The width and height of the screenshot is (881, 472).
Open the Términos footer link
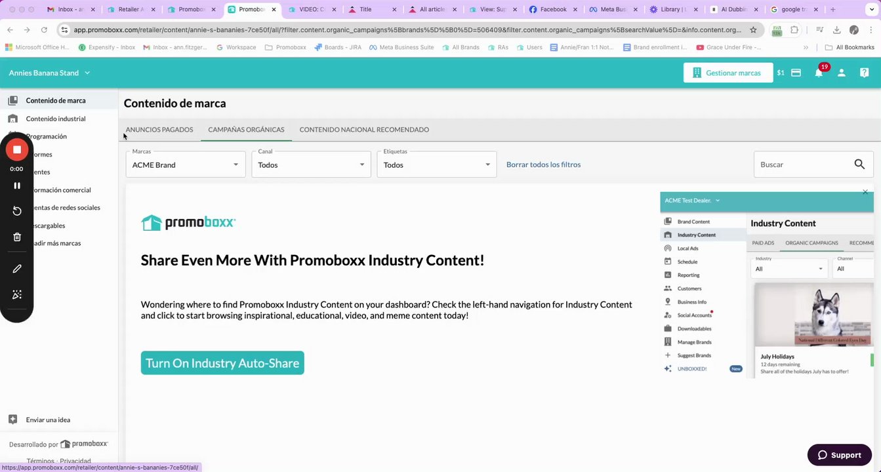(x=39, y=461)
